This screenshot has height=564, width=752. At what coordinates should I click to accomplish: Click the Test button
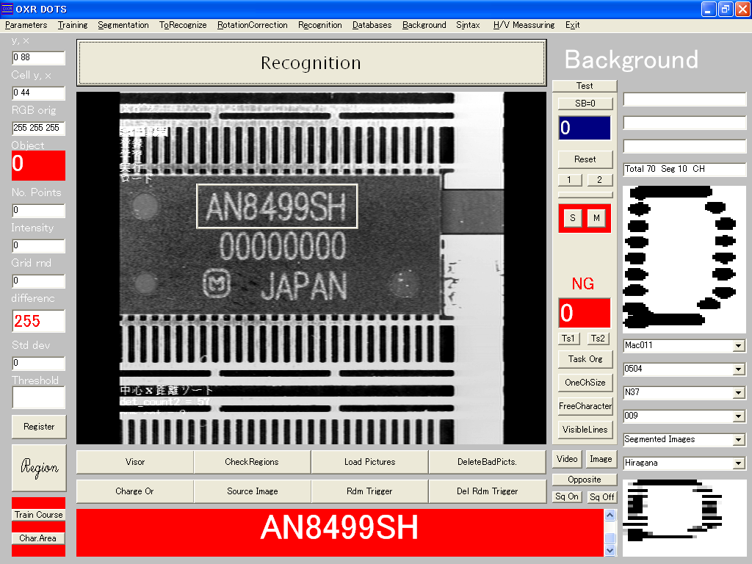click(x=584, y=86)
